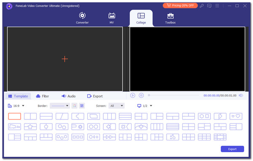Select the brick pattern grid template
This screenshot has width=253, height=161.
pyautogui.click(x=220, y=137)
